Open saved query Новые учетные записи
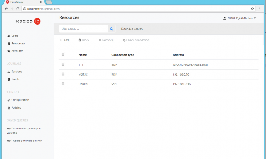The height and width of the screenshot is (159, 266). point(25,140)
